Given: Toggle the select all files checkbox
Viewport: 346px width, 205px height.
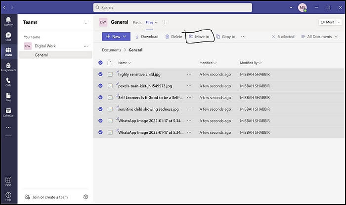Looking at the screenshot, I should [x=101, y=63].
